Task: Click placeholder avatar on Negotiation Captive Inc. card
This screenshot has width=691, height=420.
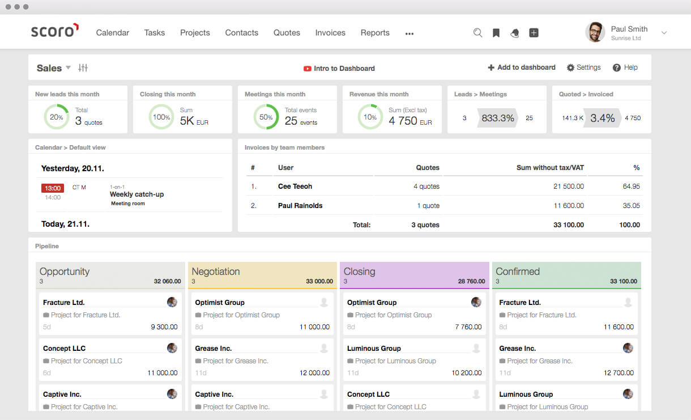Action: [x=324, y=394]
